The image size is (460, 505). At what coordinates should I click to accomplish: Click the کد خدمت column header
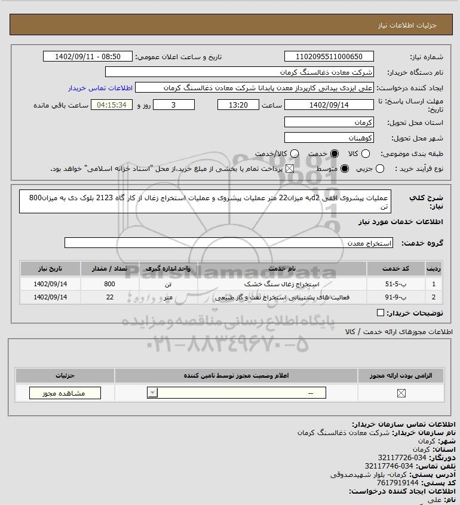click(395, 268)
